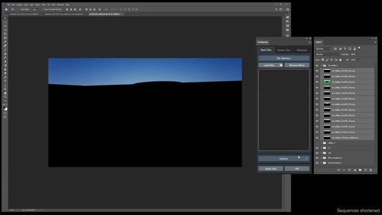The width and height of the screenshot is (382, 215).
Task: Toggle the layer filter on/off switch
Action: [x=359, y=48]
